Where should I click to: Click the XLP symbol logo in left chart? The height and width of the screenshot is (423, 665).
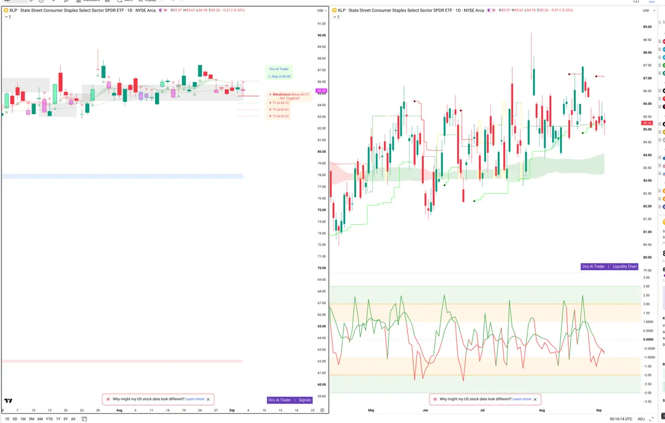point(6,11)
